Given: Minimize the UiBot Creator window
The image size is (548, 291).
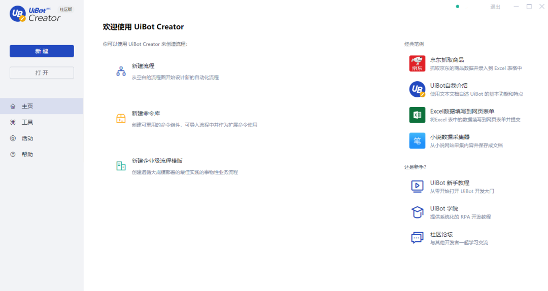Looking at the screenshot, I should [x=516, y=6].
